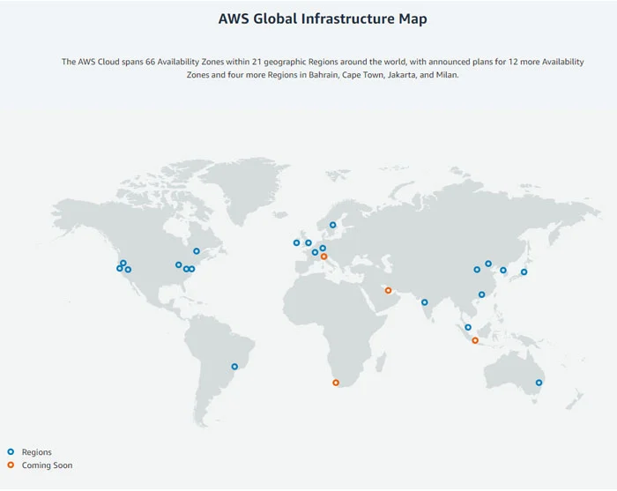Click the Oregon marker, northernmost on US west coast
The height and width of the screenshot is (491, 617).
tap(123, 263)
